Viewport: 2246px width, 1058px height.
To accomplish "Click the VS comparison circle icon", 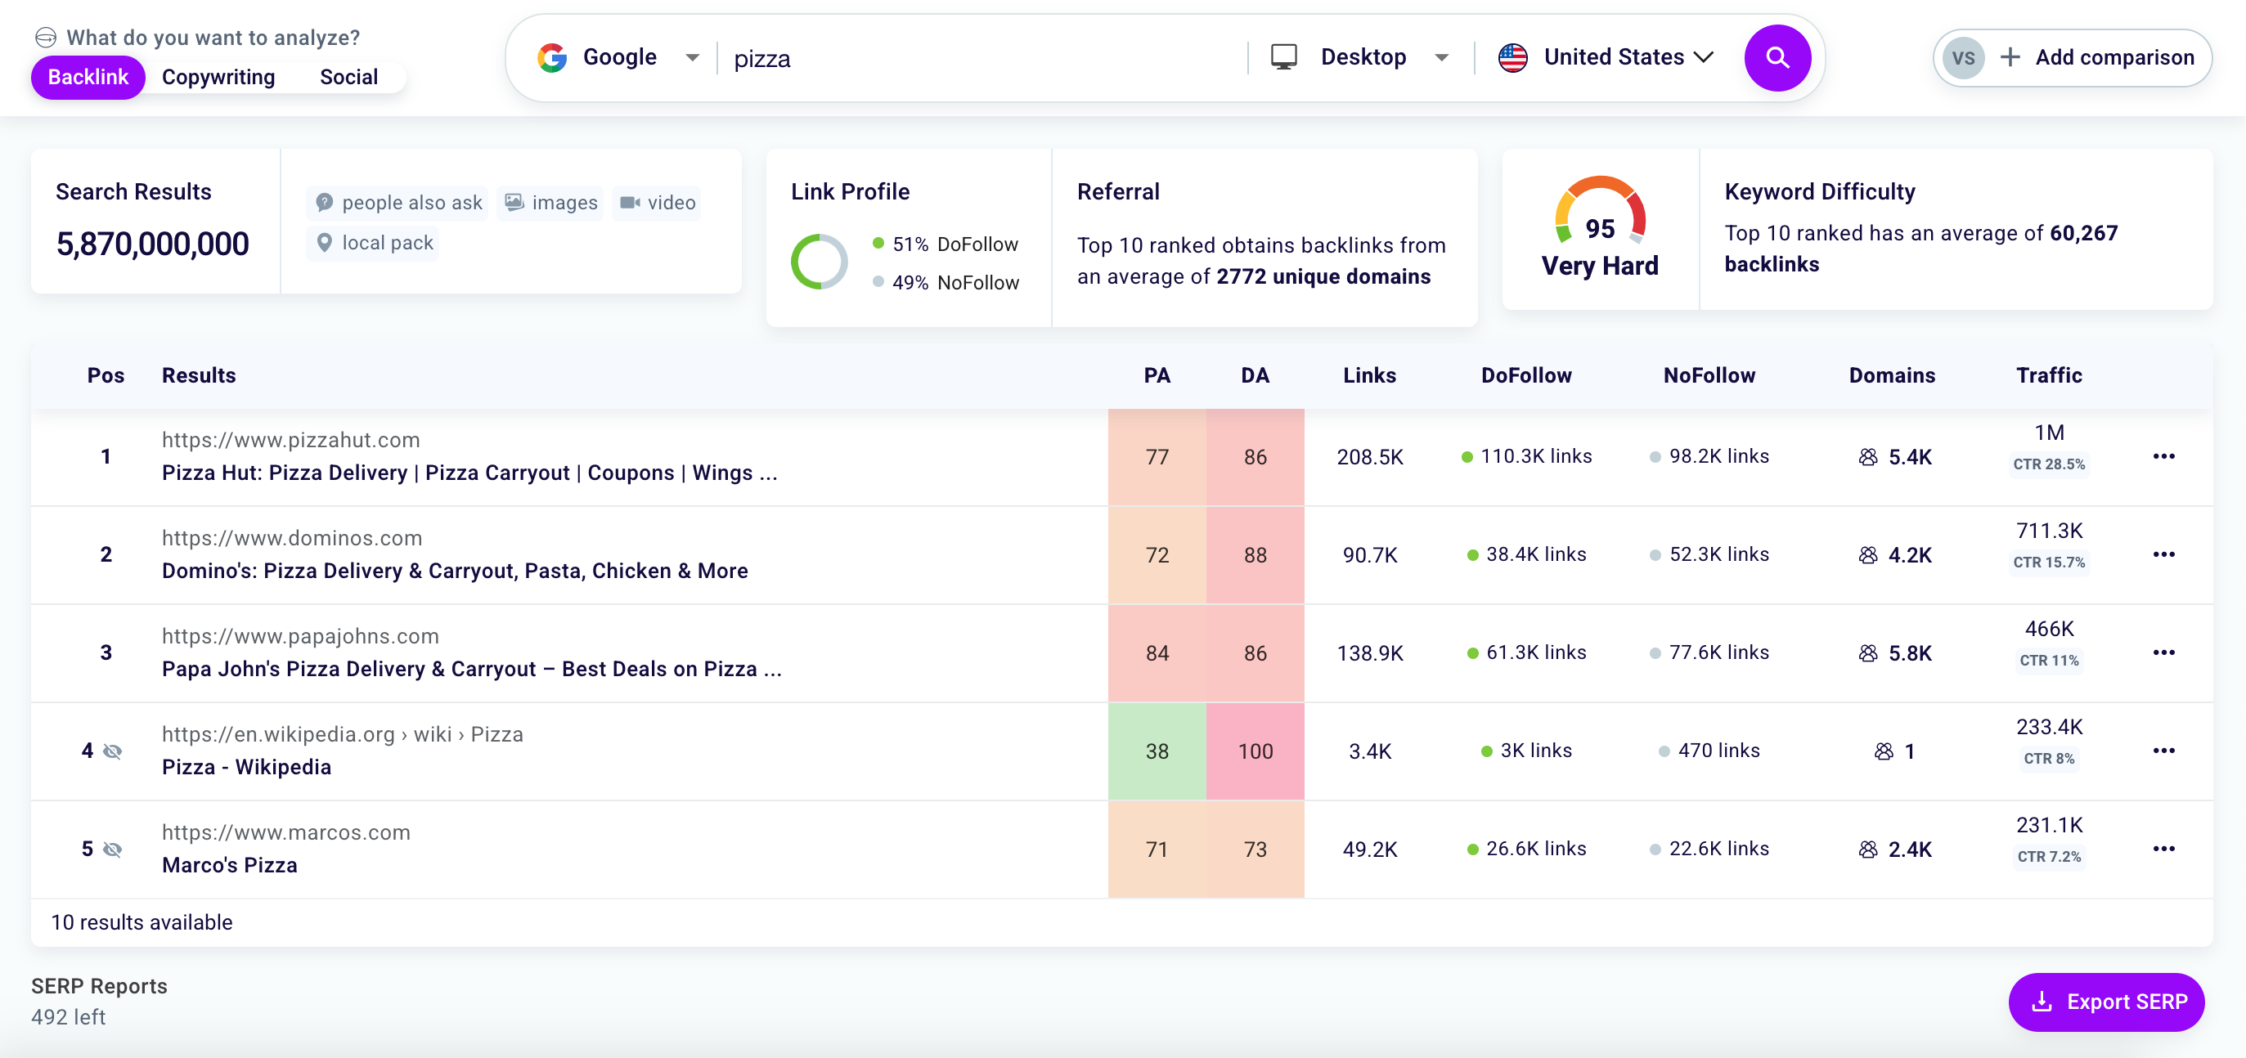I will point(1963,57).
